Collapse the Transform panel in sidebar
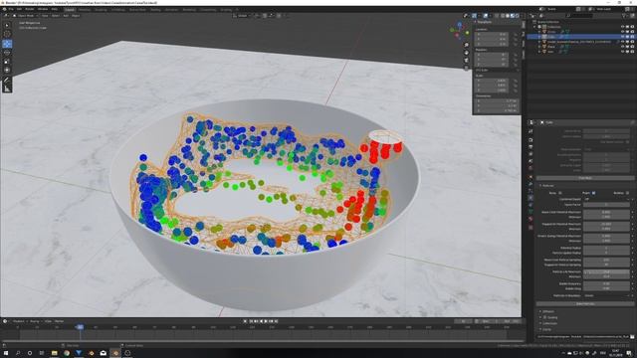The width and height of the screenshot is (637, 358). click(x=476, y=22)
